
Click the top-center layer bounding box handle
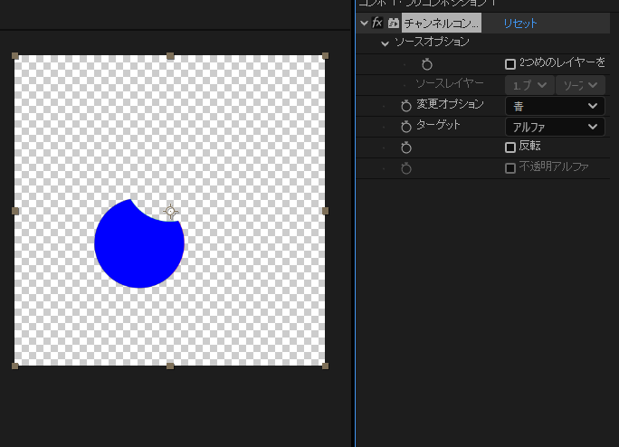pos(170,56)
